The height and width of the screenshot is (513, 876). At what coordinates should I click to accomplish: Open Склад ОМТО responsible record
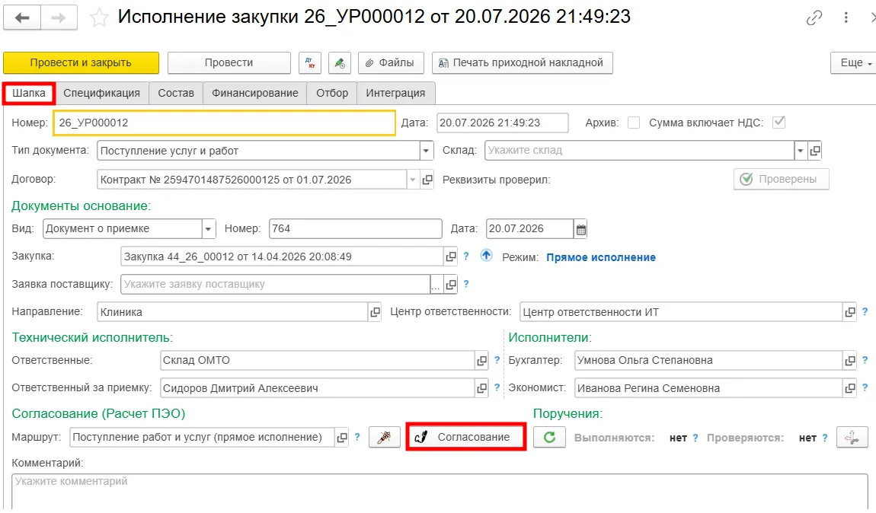click(x=481, y=361)
